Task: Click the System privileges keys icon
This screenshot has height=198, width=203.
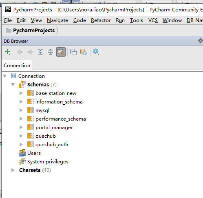Action: pos(22,161)
